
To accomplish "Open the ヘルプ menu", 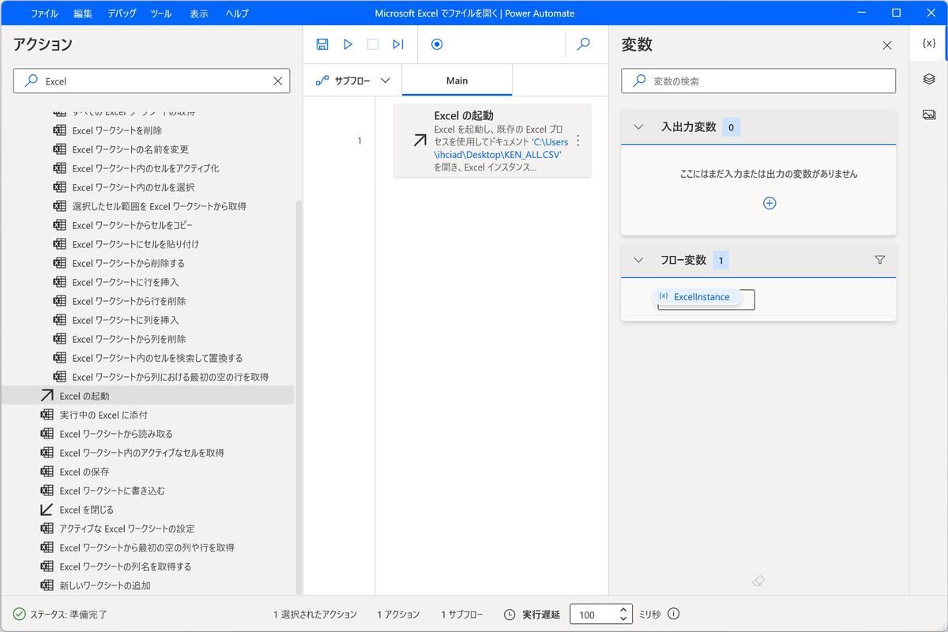I will coord(236,13).
